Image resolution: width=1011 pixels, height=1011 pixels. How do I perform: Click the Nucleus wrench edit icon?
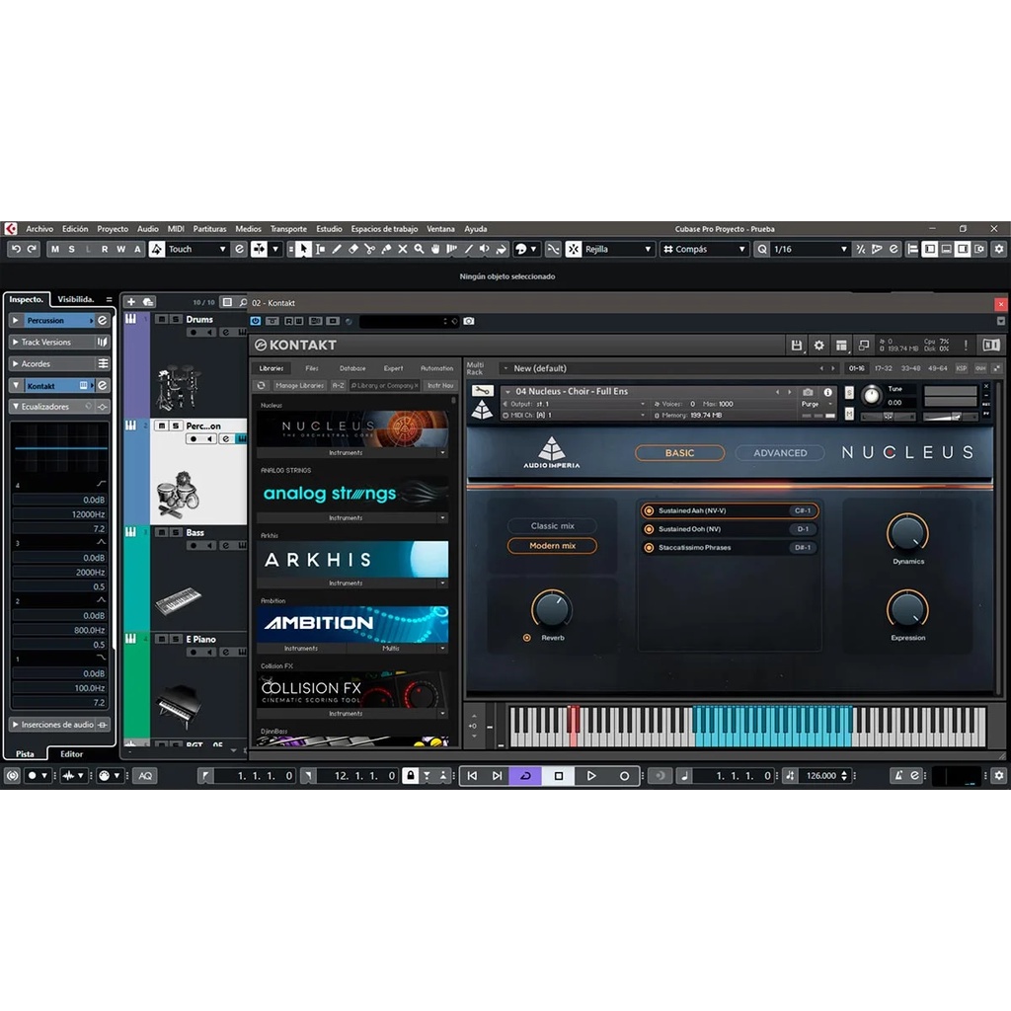click(x=482, y=391)
